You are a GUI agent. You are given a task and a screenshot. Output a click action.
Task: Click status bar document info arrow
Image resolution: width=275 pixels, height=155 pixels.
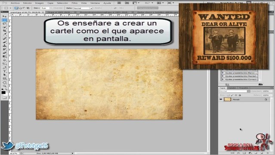[73, 153]
